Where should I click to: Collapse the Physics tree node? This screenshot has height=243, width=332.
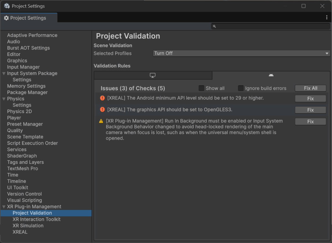(4, 99)
